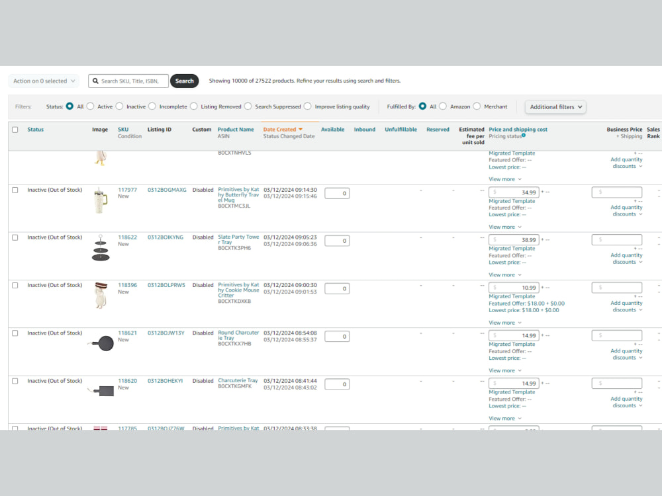
Task: Open the Round Charcuterie Tray thumbnail
Action: [x=101, y=343]
